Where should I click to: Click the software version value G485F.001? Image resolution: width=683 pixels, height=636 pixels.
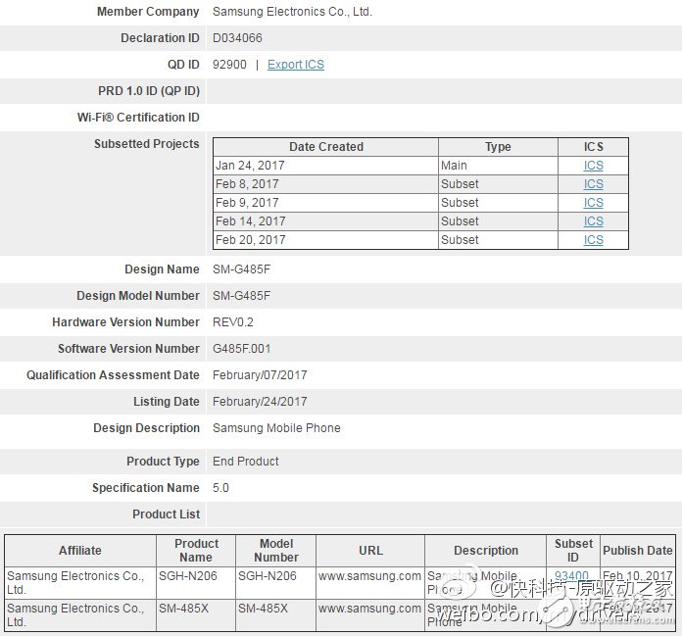click(x=241, y=349)
